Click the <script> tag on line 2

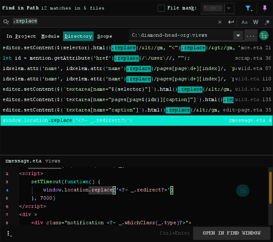coord(31,174)
